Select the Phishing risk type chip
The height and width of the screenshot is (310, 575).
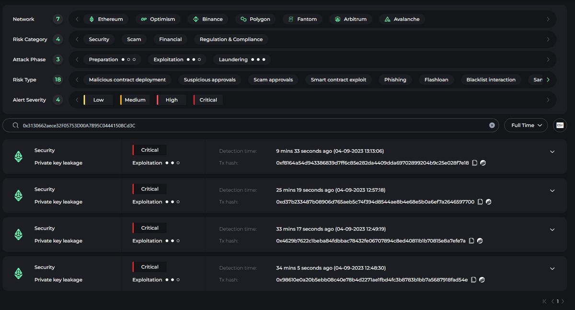395,80
